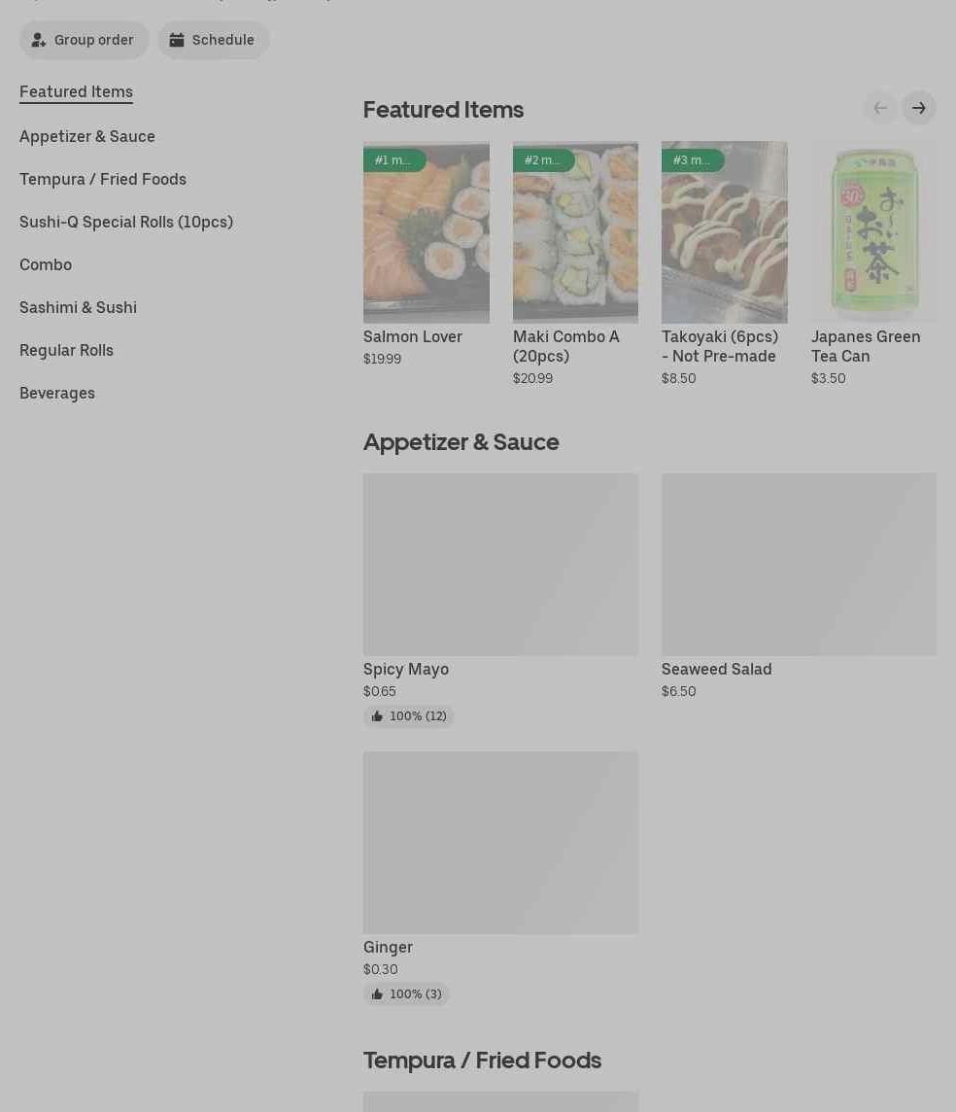Navigate to the Combo category

46,264
